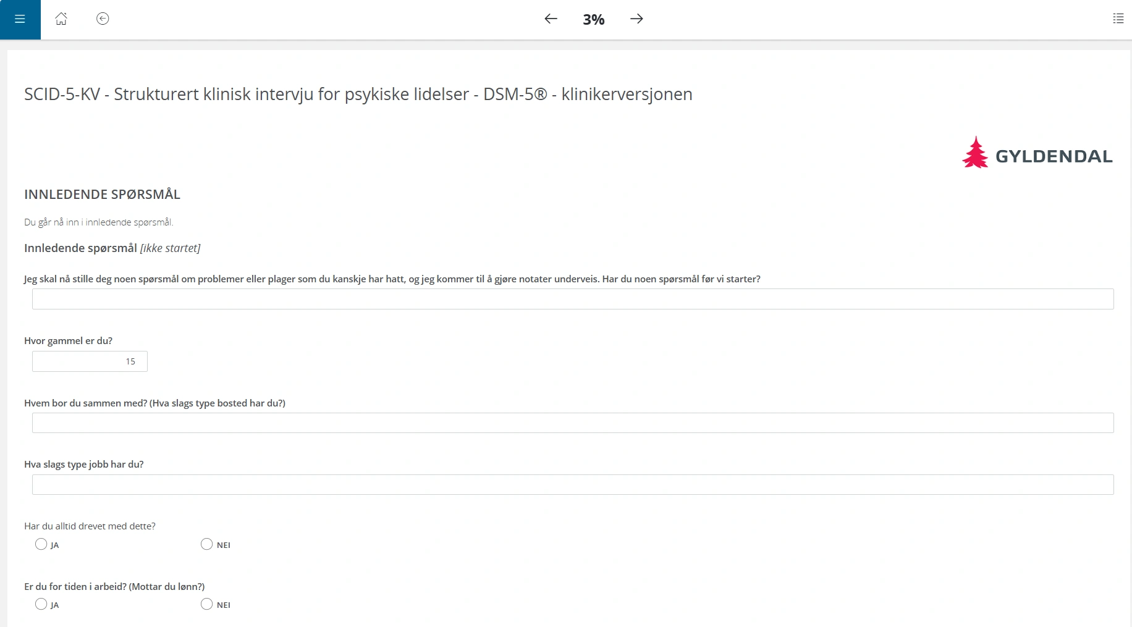Click the 'Har du noen spørsmål før vi starter' text field
Image resolution: width=1132 pixels, height=627 pixels.
tap(573, 299)
